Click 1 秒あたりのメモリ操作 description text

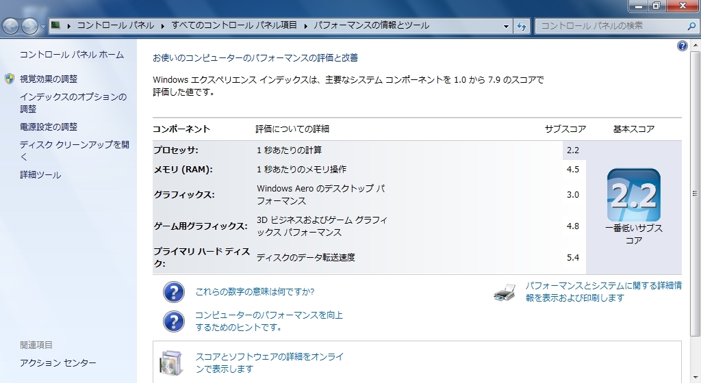[x=301, y=170]
